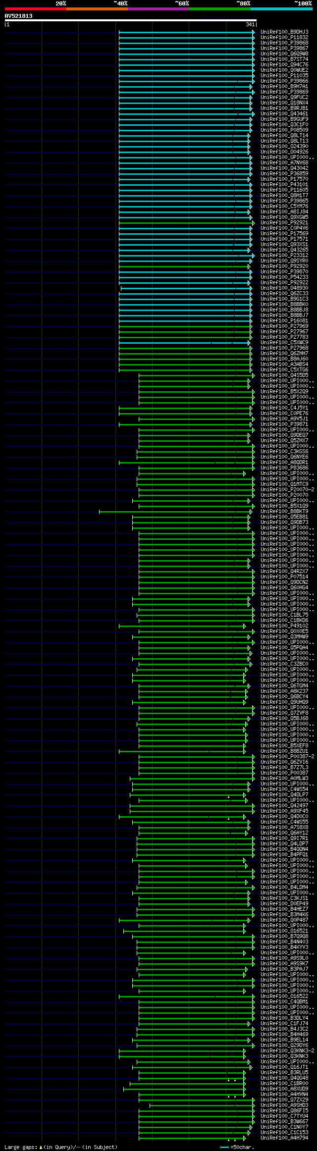Select hit label UniRef100_Q8LT13
317x1151 pixels.
[284, 141]
